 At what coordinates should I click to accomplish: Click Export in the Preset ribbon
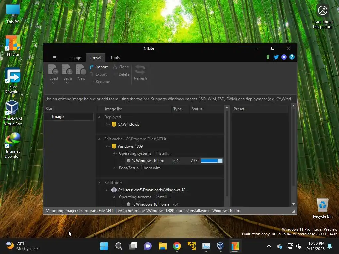(98, 74)
